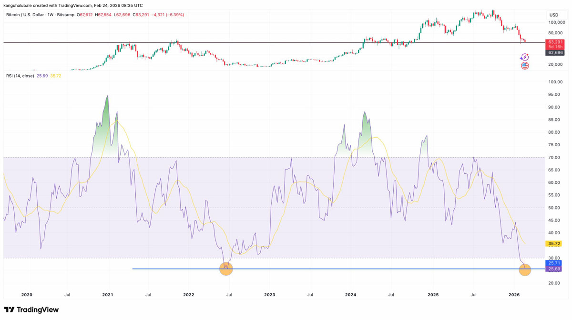572x320 pixels.
Task: Click the 55.00 RSI axis label
Action: coord(554,195)
